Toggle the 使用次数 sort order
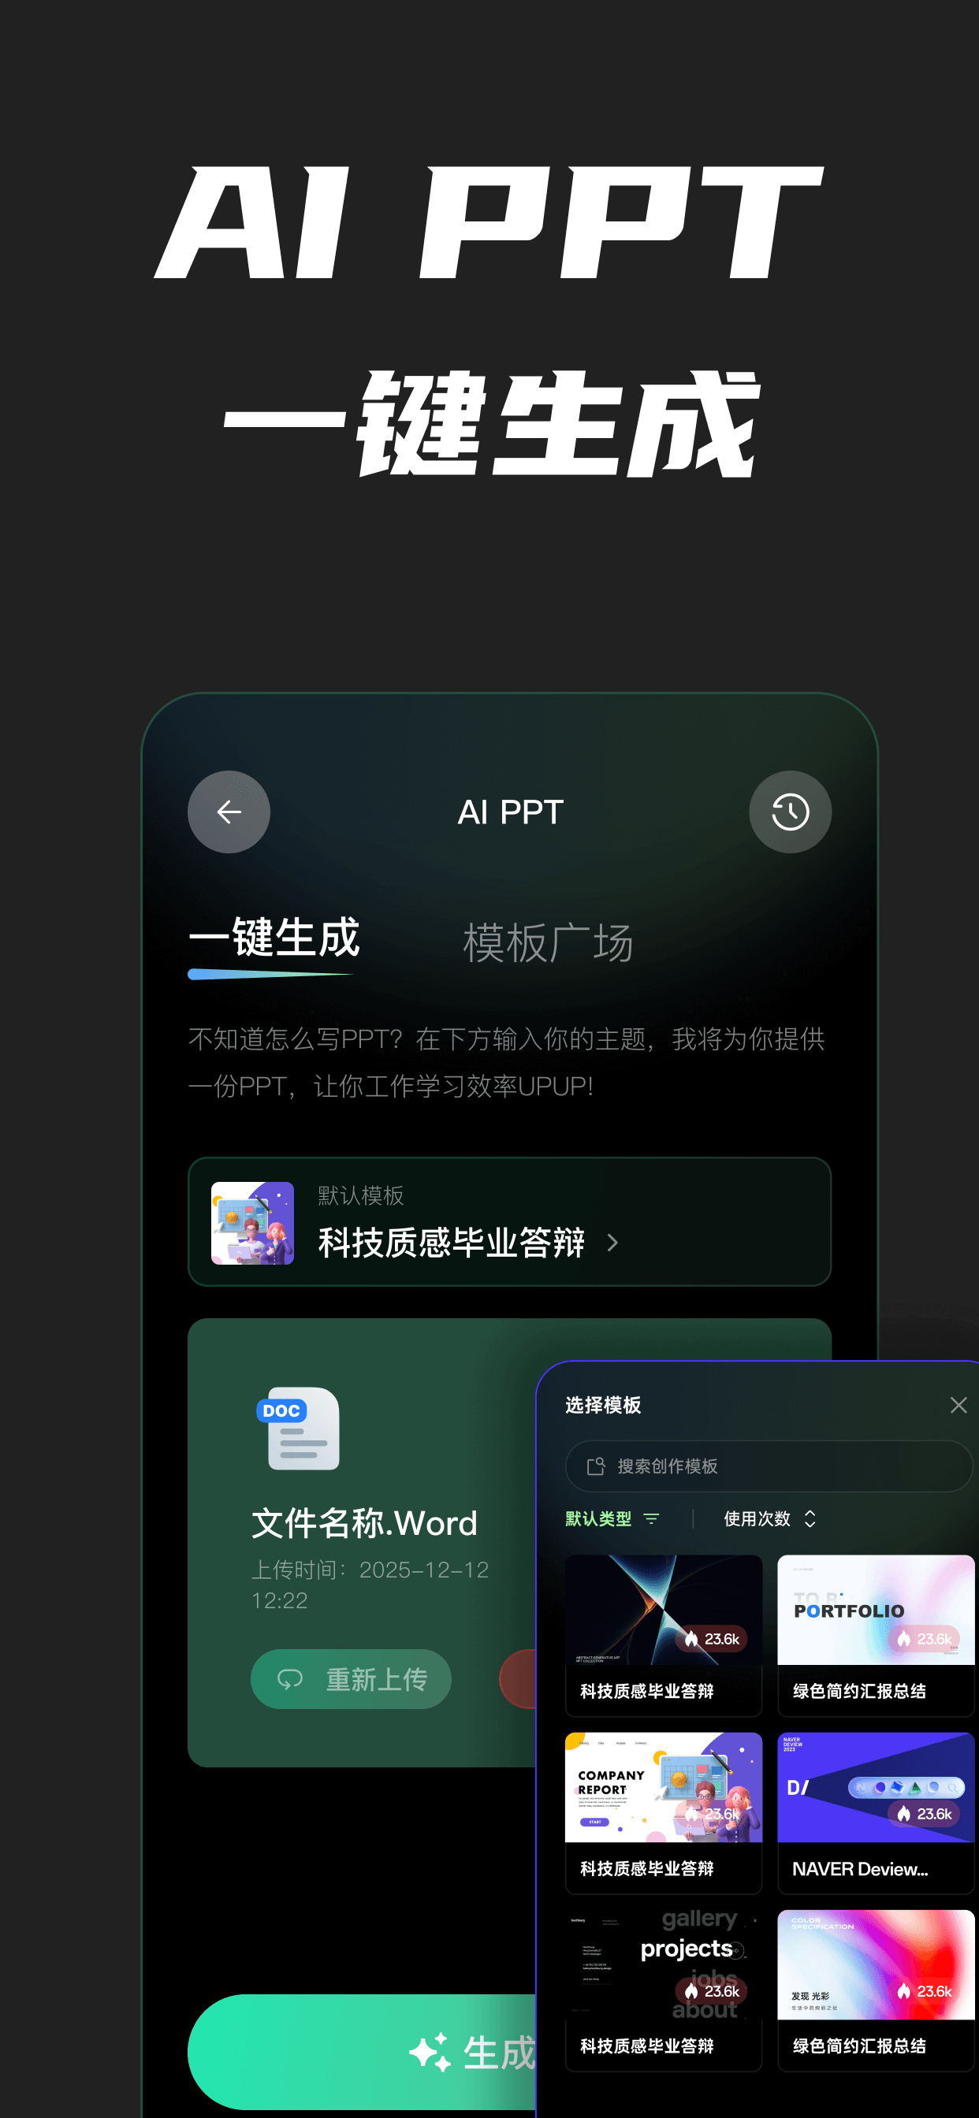Image resolution: width=979 pixels, height=2118 pixels. 770,1518
